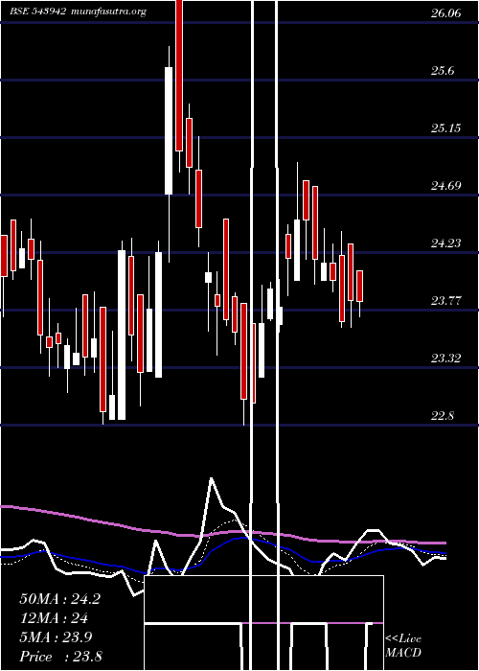The width and height of the screenshot is (479, 671).
Task: Select the 22.8 price axis label
Action: (x=443, y=415)
